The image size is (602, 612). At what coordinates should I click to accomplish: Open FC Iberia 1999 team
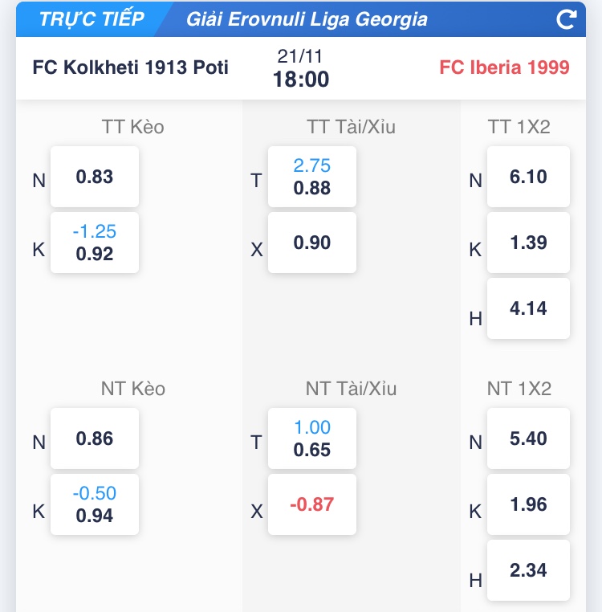coord(504,67)
